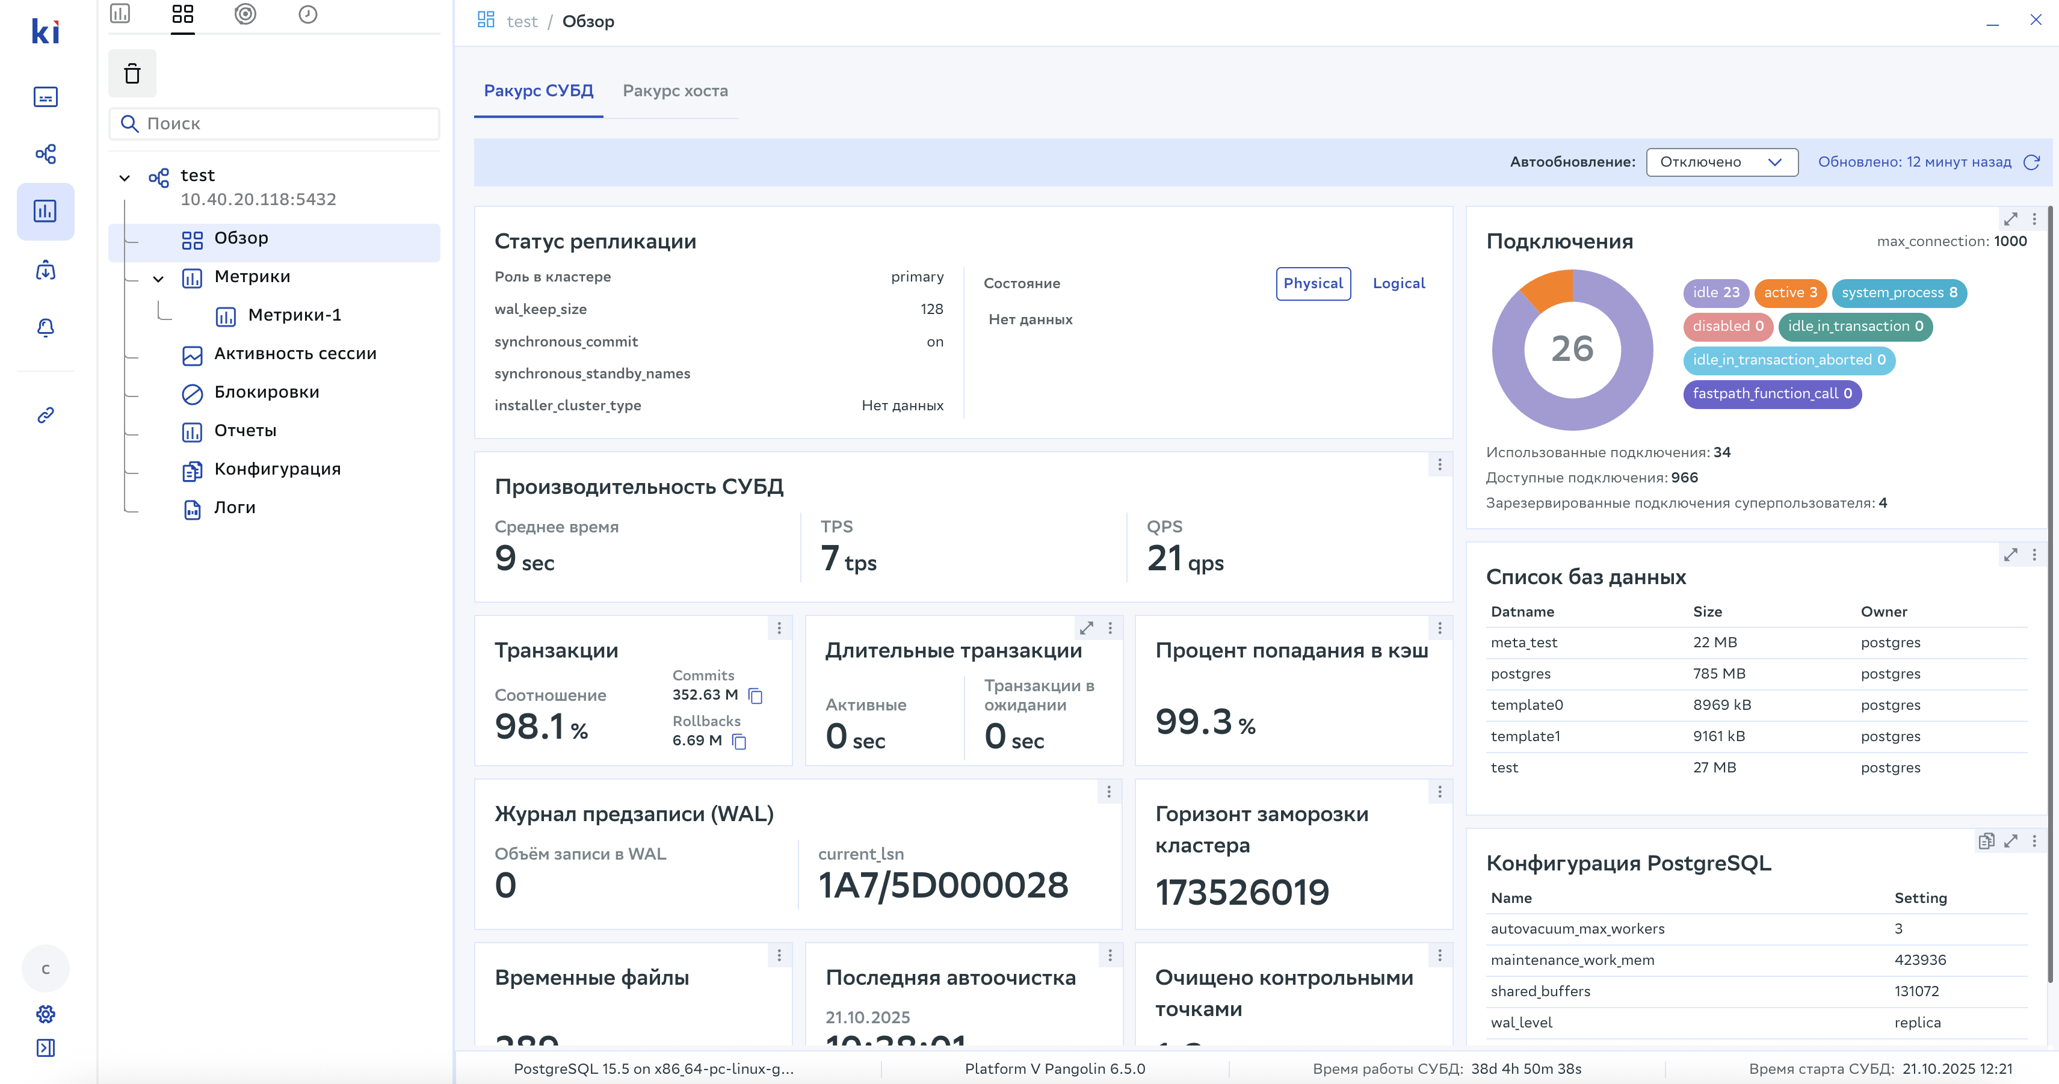This screenshot has height=1084, width=2059.
Task: Open Список баз данных options menu
Action: tap(2034, 555)
